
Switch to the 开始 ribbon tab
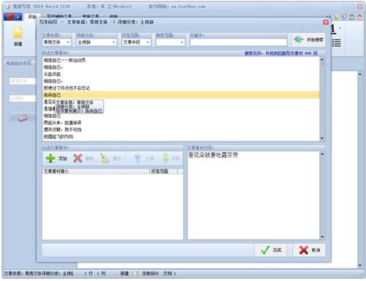(x=32, y=17)
